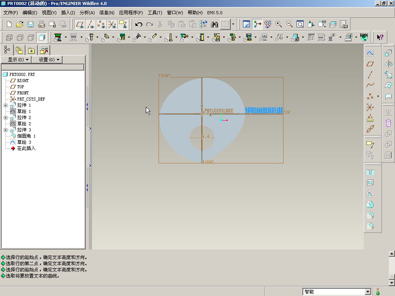Select 倒圆角 1 feature
The height and width of the screenshot is (296, 395).
tap(26, 136)
